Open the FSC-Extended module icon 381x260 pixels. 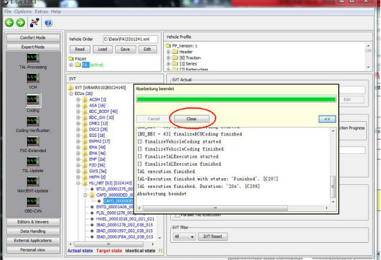pyautogui.click(x=33, y=142)
